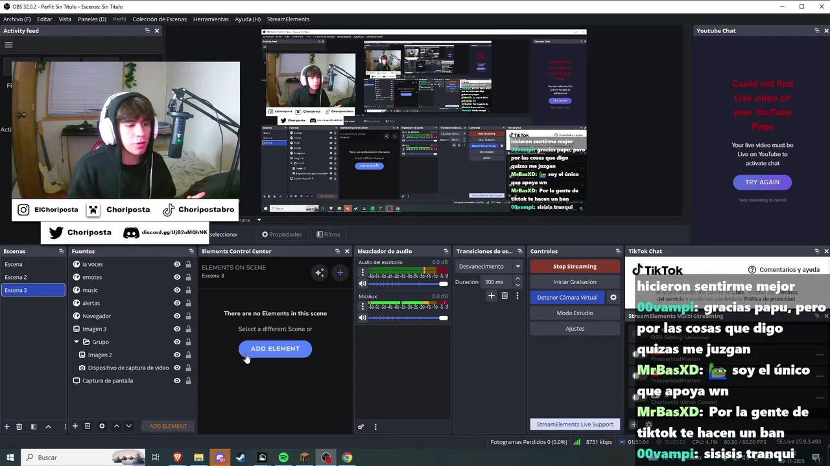The height and width of the screenshot is (466, 830).
Task: Undock the Youtube Chat panel
Action: click(x=817, y=30)
